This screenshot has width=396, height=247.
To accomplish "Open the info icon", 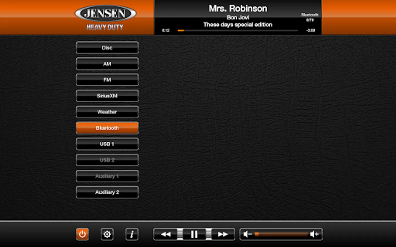I will [132, 234].
